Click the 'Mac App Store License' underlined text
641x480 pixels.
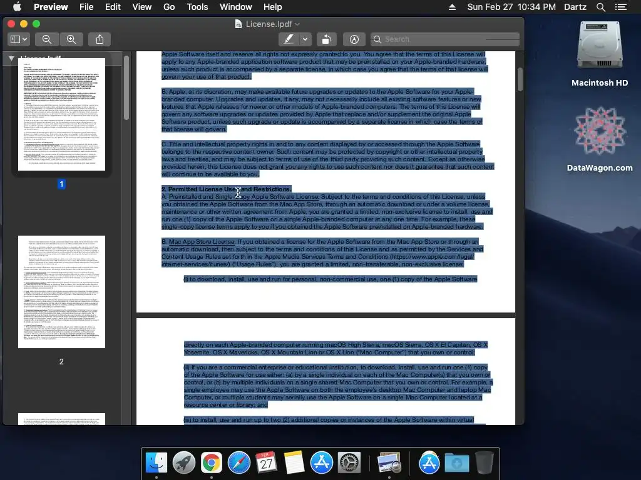(x=202, y=242)
